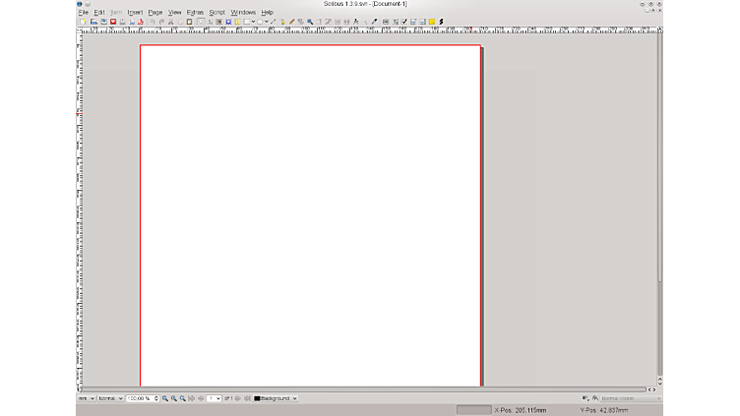Toggle the PDF checkbox tool in toolbar
The image size is (740, 416).
click(x=403, y=22)
